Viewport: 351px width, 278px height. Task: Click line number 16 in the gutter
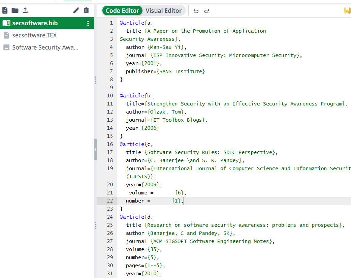[x=110, y=144]
